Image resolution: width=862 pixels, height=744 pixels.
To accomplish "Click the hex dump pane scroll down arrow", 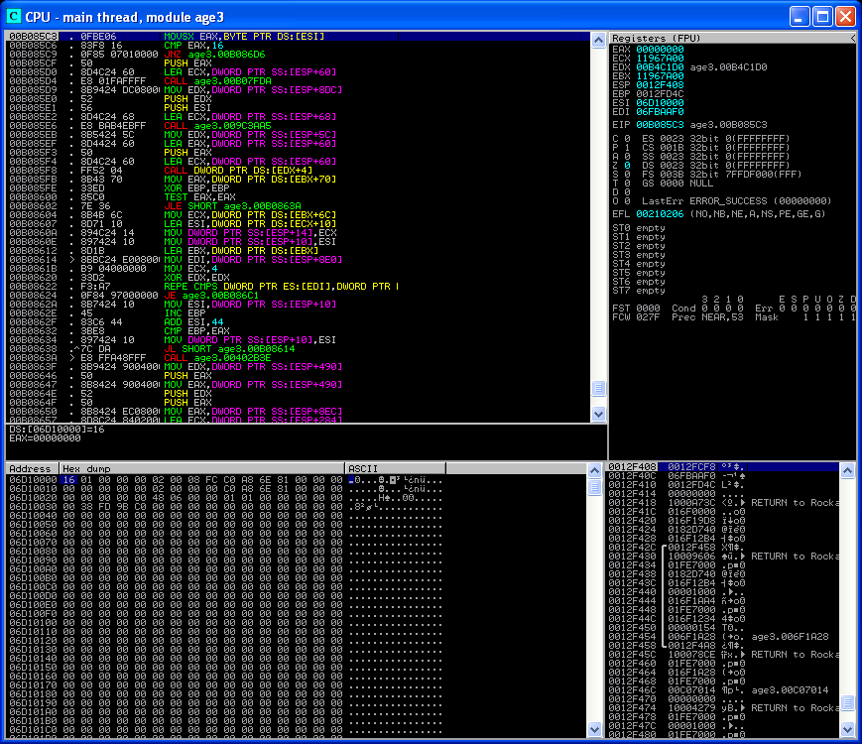I will coord(594,730).
